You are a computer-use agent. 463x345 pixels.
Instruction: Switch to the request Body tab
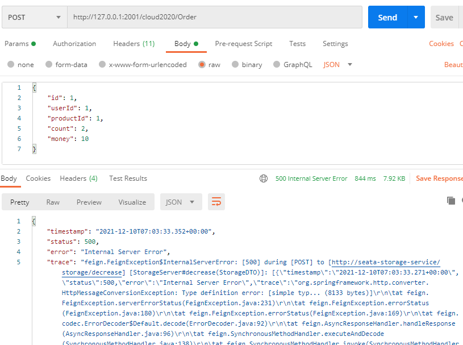(186, 44)
